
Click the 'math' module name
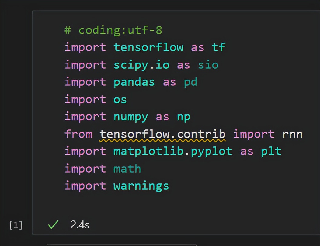(127, 169)
